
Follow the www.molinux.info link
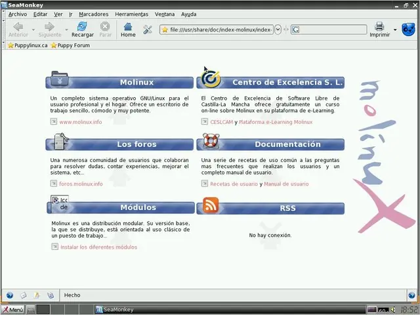click(x=81, y=122)
